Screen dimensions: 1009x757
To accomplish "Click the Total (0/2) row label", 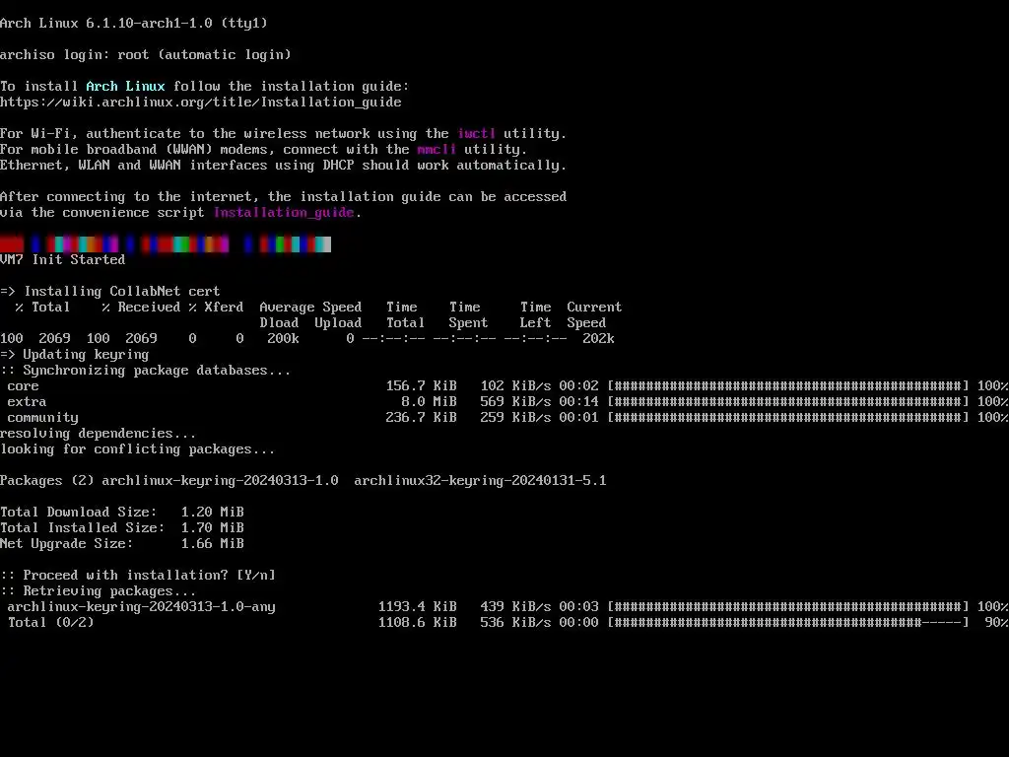I will (x=51, y=623).
